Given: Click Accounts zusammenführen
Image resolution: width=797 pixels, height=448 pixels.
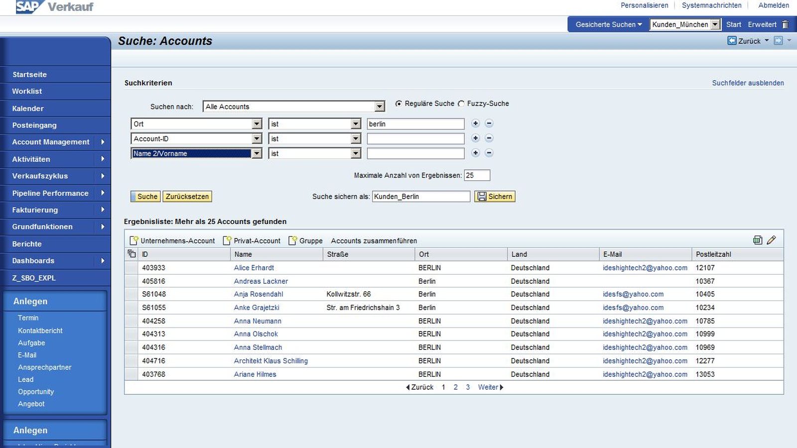Looking at the screenshot, I should tap(374, 241).
